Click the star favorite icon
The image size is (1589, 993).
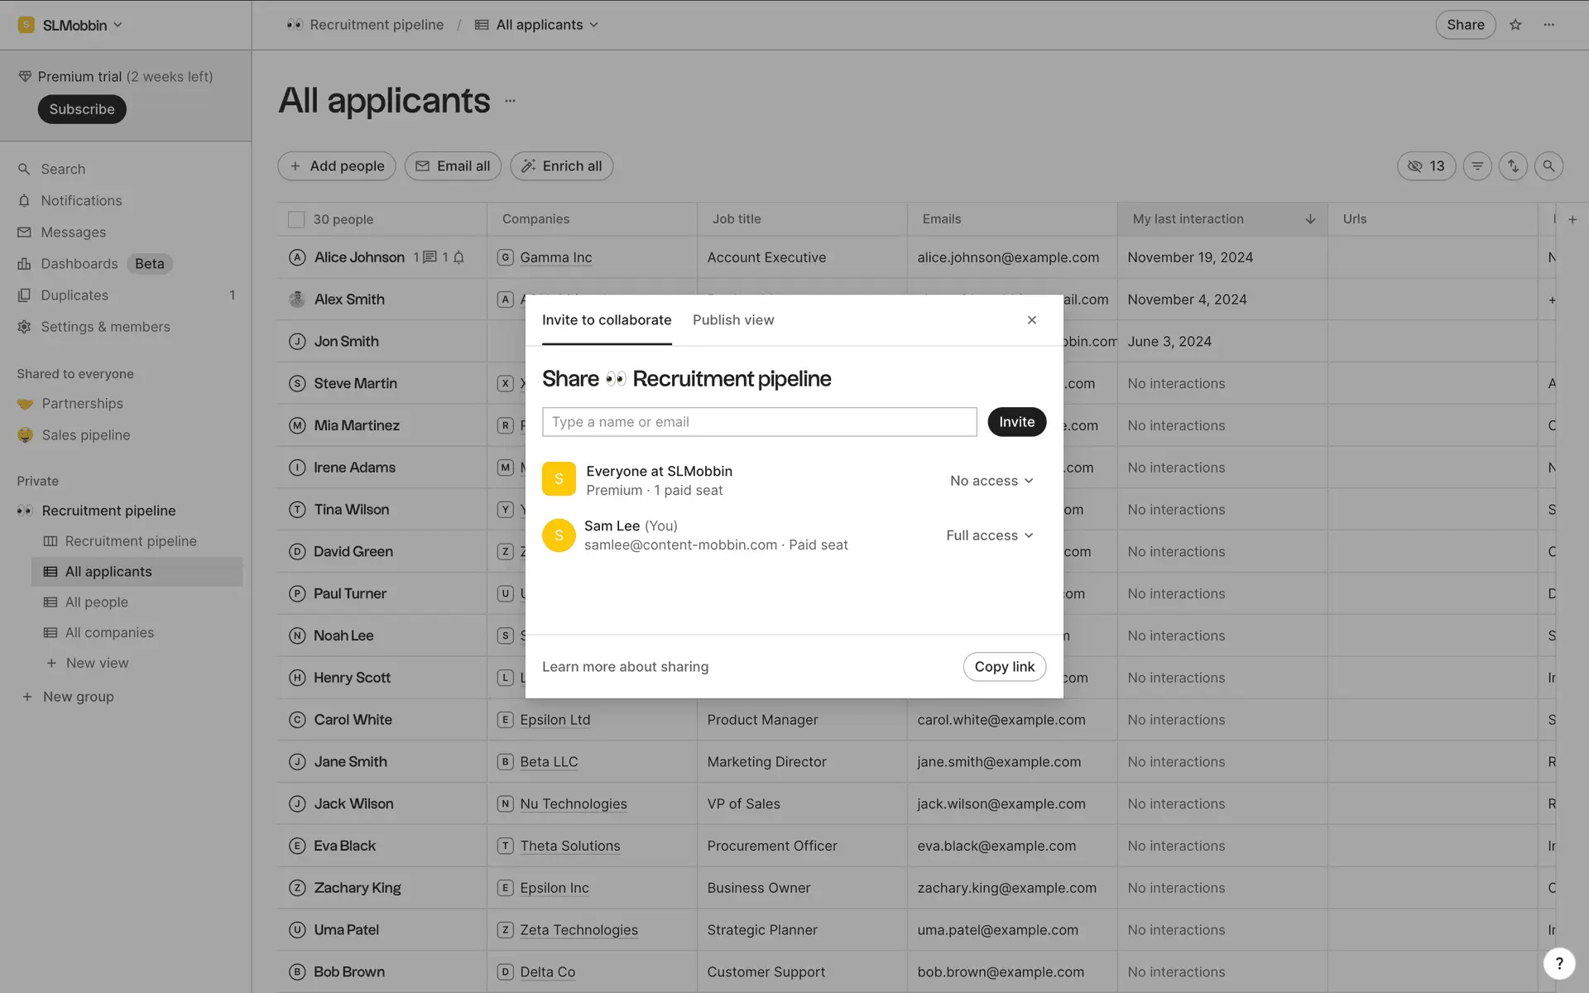point(1515,25)
